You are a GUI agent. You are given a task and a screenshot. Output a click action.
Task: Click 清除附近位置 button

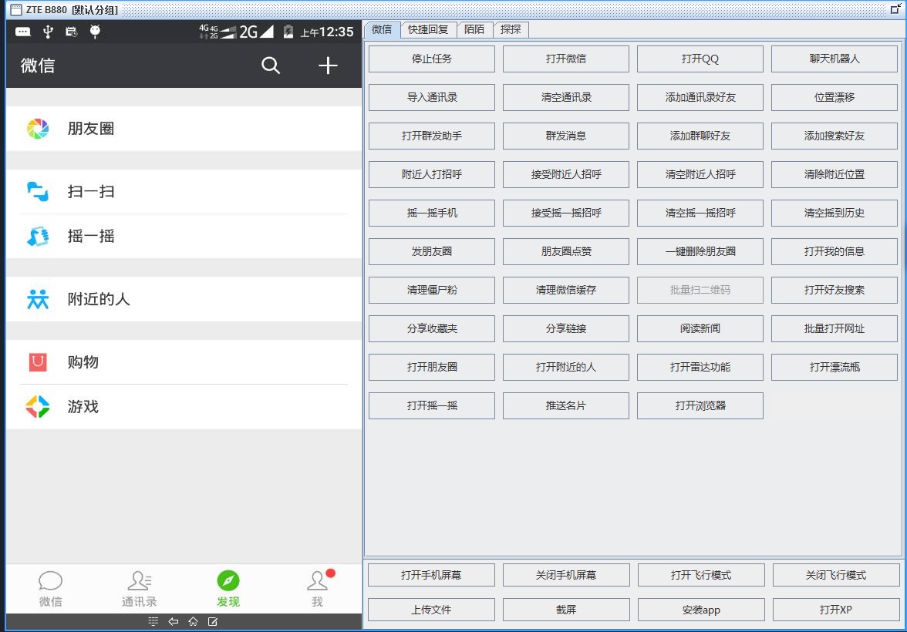pyautogui.click(x=835, y=175)
